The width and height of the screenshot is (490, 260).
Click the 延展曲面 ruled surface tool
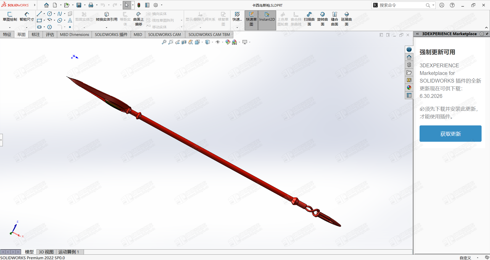coord(347,19)
